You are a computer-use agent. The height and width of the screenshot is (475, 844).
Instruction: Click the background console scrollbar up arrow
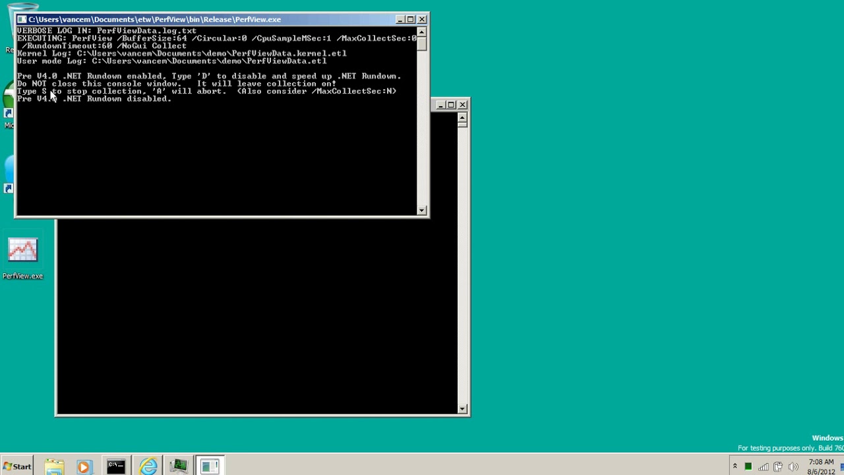pos(462,117)
